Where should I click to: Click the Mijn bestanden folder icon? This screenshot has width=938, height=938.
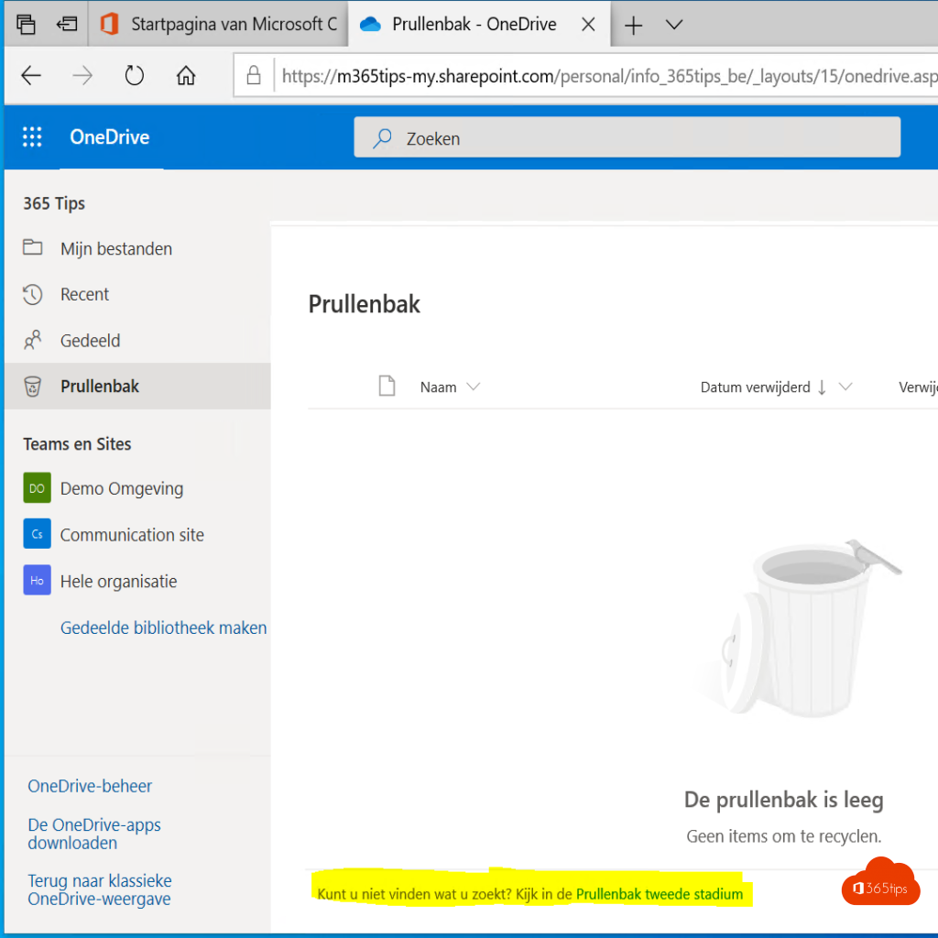pos(32,247)
